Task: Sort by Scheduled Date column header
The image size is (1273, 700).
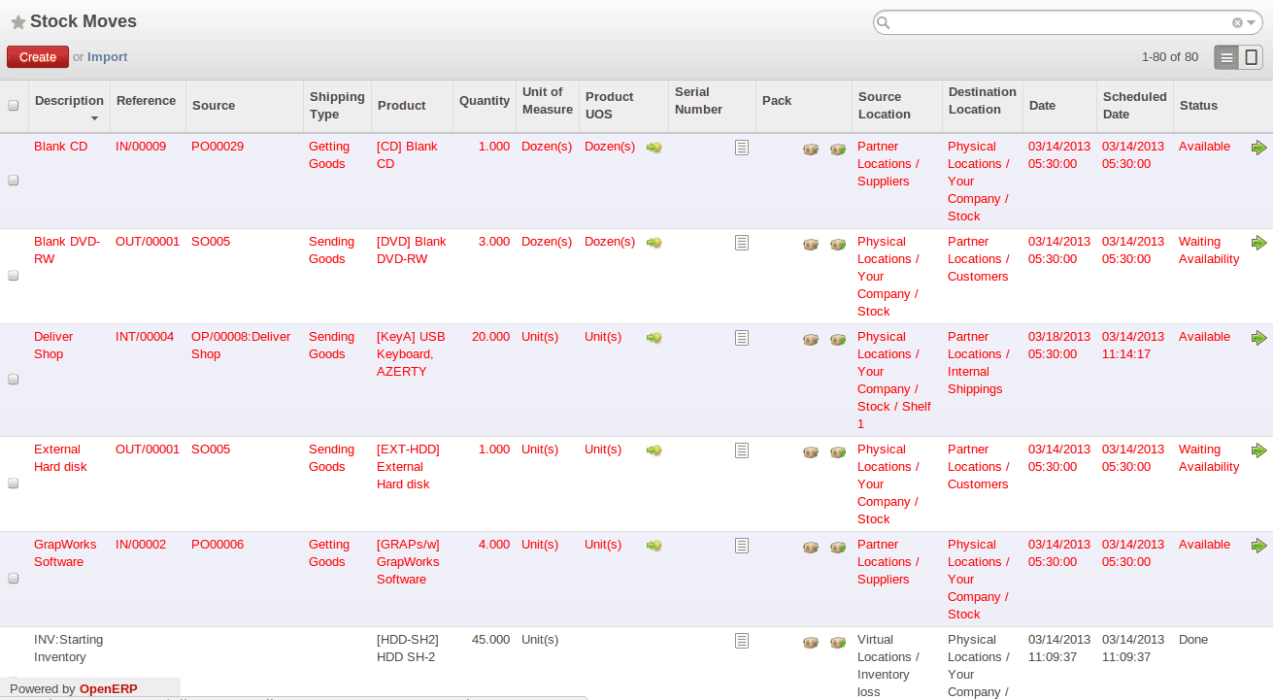Action: pos(1133,106)
